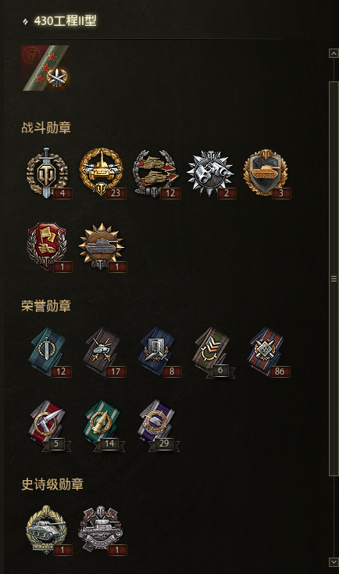Click the twin tanks arrow medal with 12

156,173
